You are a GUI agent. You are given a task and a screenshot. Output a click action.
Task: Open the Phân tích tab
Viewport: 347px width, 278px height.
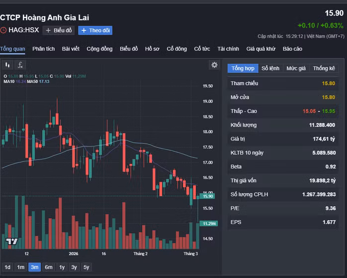coord(44,49)
